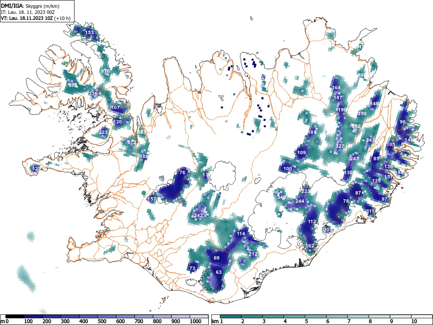Click the '114' visibility label
433x325 pixels.
point(241,234)
